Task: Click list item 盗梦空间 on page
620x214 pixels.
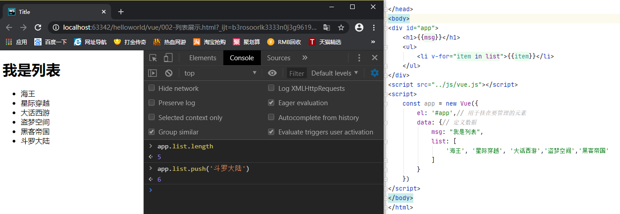Action: (x=35, y=122)
